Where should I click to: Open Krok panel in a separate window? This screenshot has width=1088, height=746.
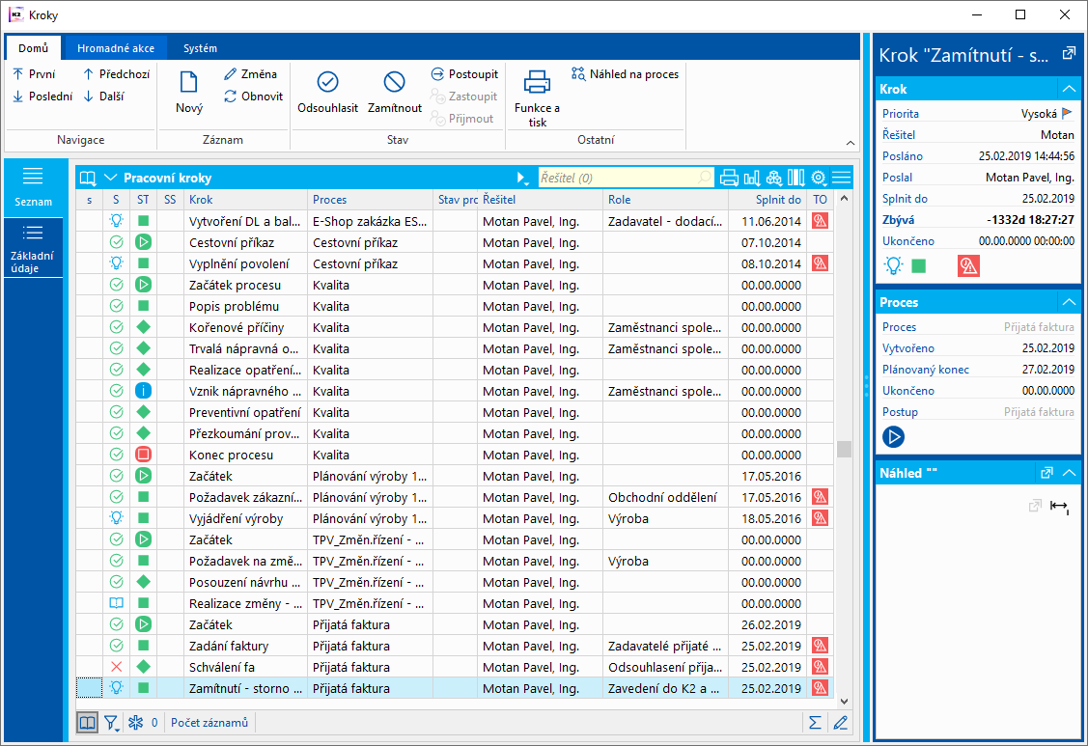[x=1069, y=54]
